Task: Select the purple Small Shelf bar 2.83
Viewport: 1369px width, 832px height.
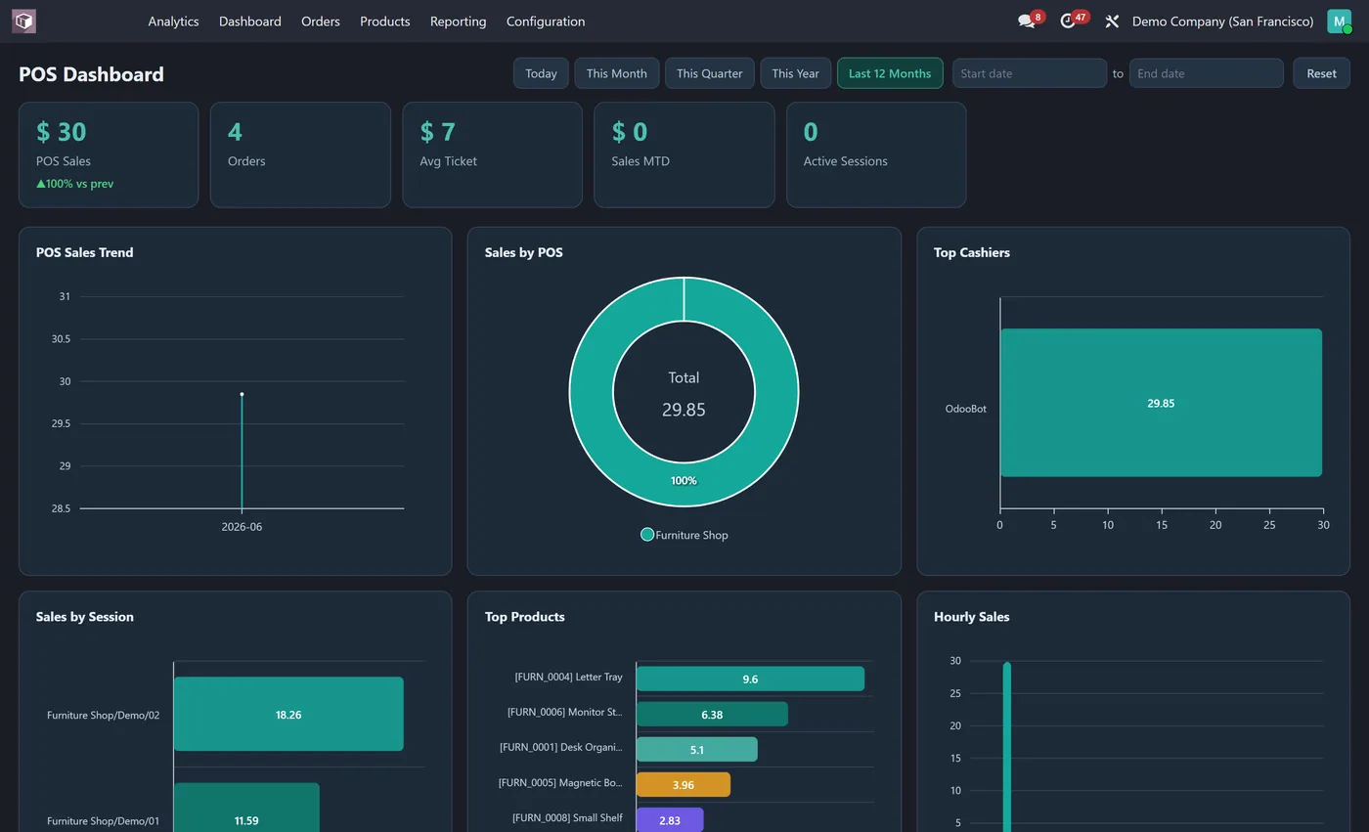Action: pos(670,819)
